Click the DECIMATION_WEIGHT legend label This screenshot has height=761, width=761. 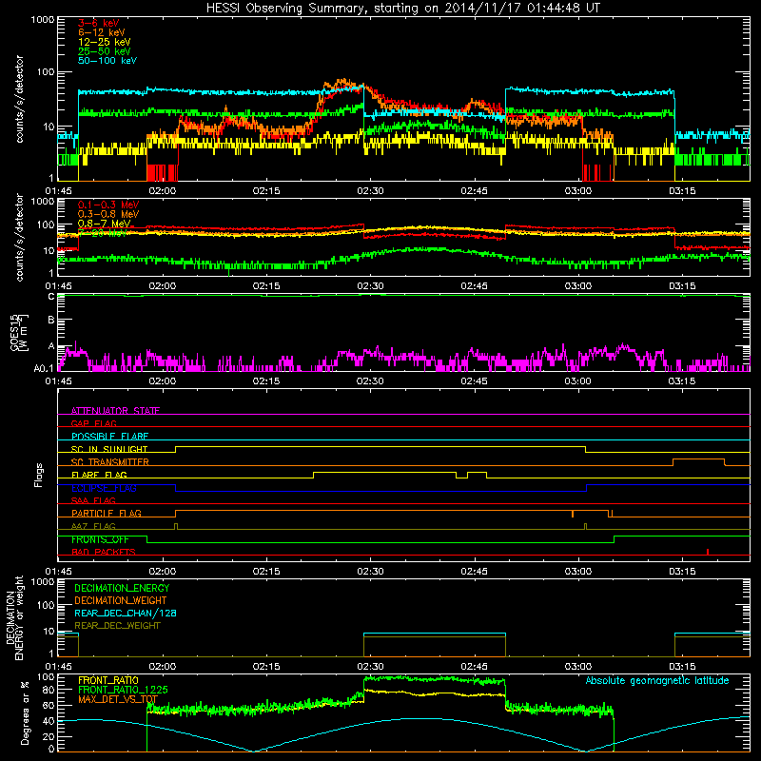pos(121,600)
